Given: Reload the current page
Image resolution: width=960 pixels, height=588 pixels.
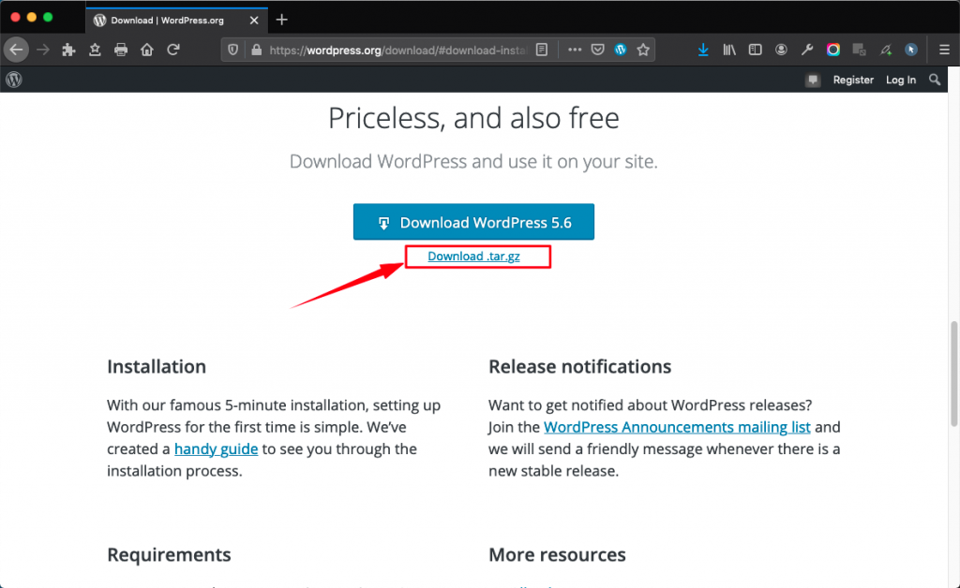Looking at the screenshot, I should click(x=173, y=50).
